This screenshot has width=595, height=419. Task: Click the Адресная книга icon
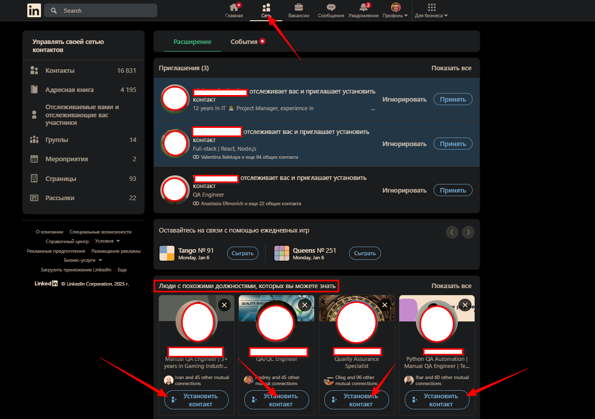34,89
